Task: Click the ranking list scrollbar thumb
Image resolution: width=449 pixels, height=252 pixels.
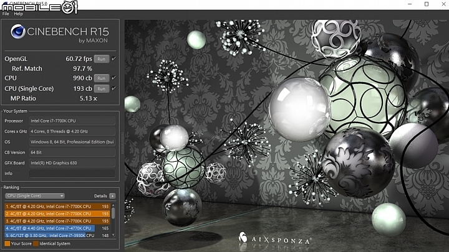Action: pos(113,213)
